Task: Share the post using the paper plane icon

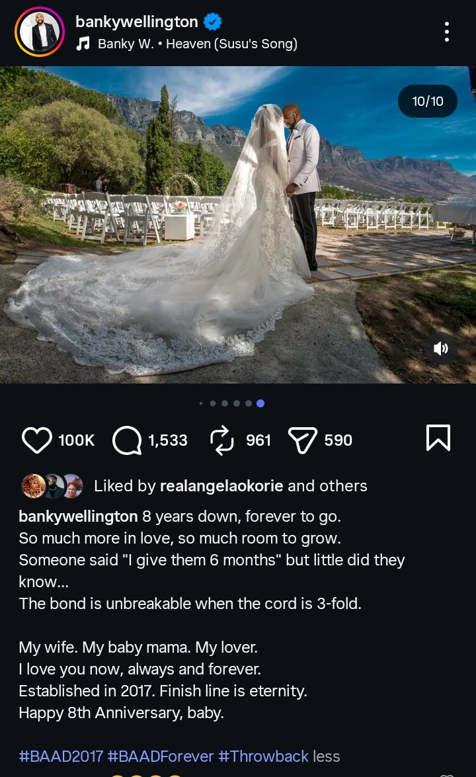Action: (302, 440)
